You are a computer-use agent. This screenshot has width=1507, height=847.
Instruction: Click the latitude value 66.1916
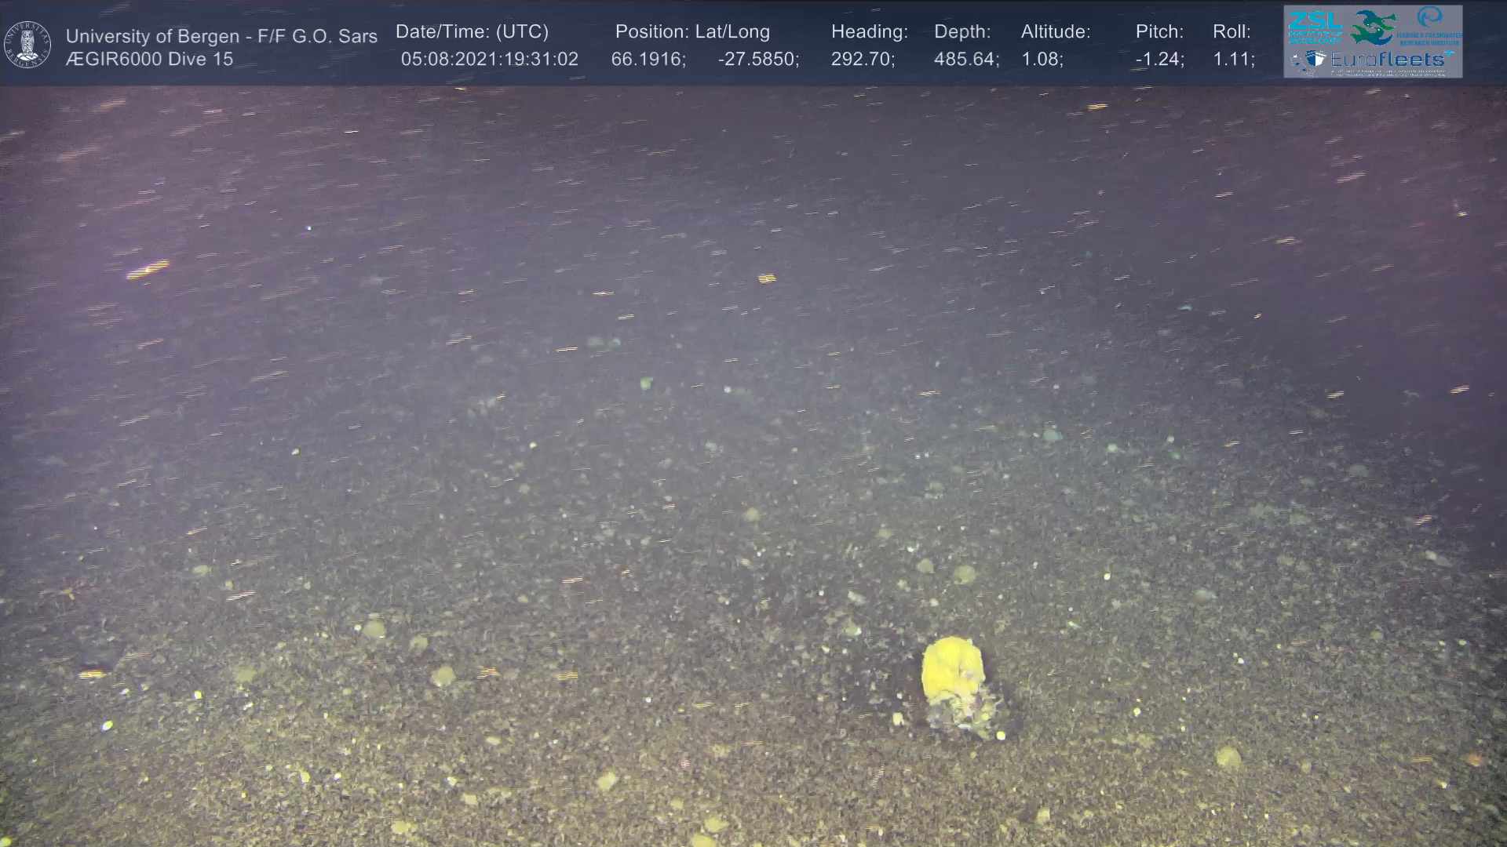point(648,59)
